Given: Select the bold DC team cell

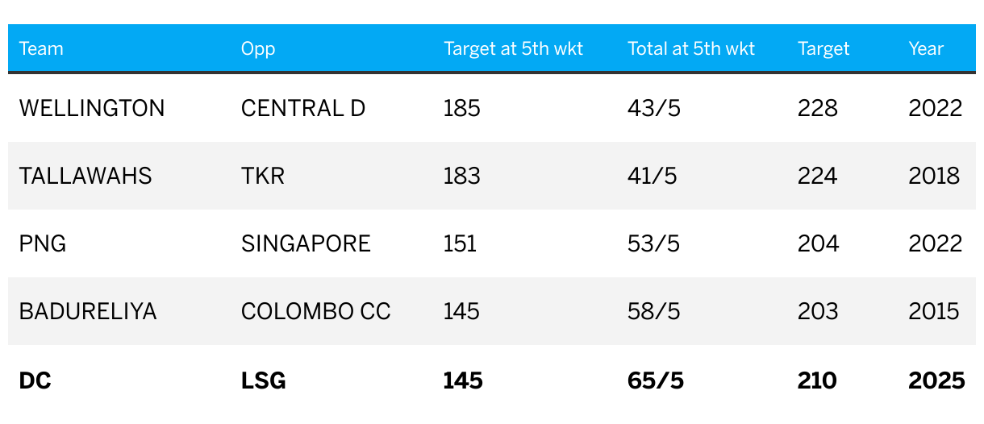Looking at the screenshot, I should pos(35,380).
